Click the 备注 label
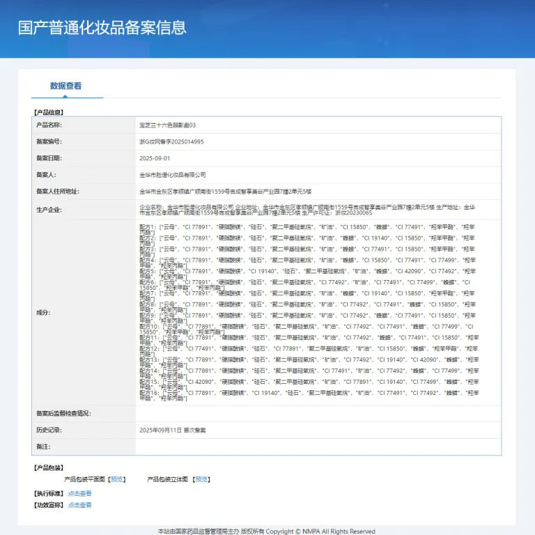535x535 pixels. (43, 447)
